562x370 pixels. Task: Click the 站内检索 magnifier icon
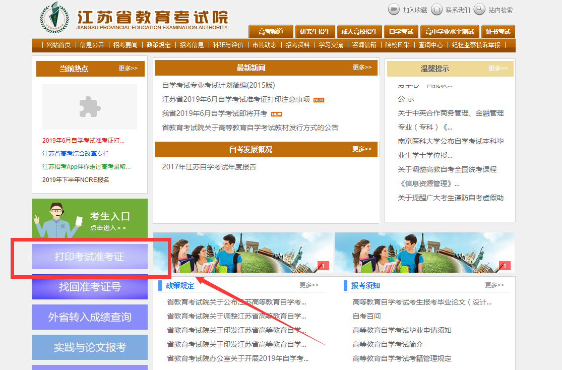(479, 10)
